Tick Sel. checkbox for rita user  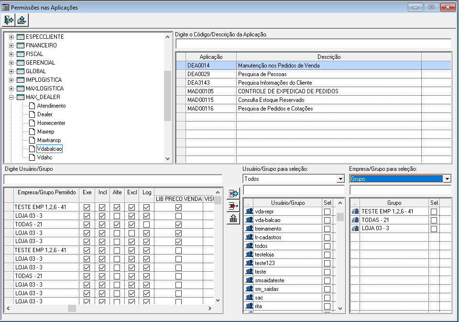(x=327, y=306)
